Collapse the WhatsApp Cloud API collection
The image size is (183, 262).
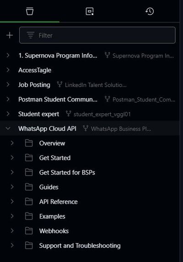(8, 129)
